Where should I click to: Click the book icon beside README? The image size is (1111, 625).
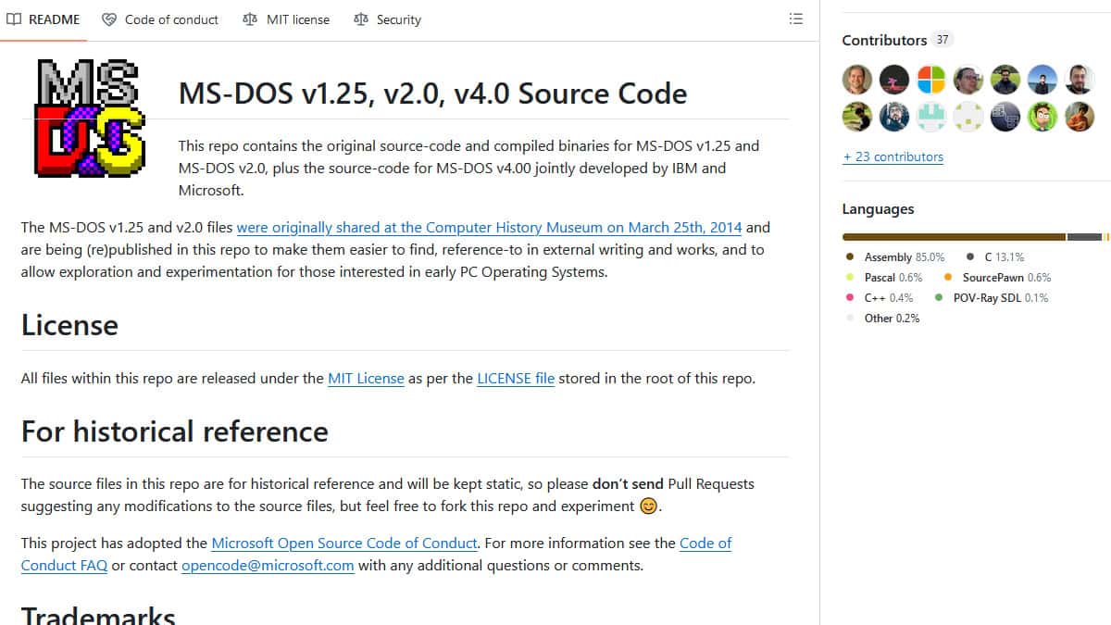point(14,19)
